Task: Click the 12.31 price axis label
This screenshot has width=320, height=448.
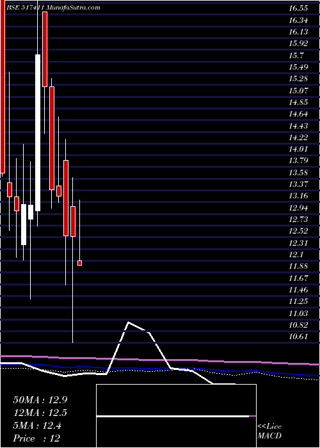Action: pos(298,243)
